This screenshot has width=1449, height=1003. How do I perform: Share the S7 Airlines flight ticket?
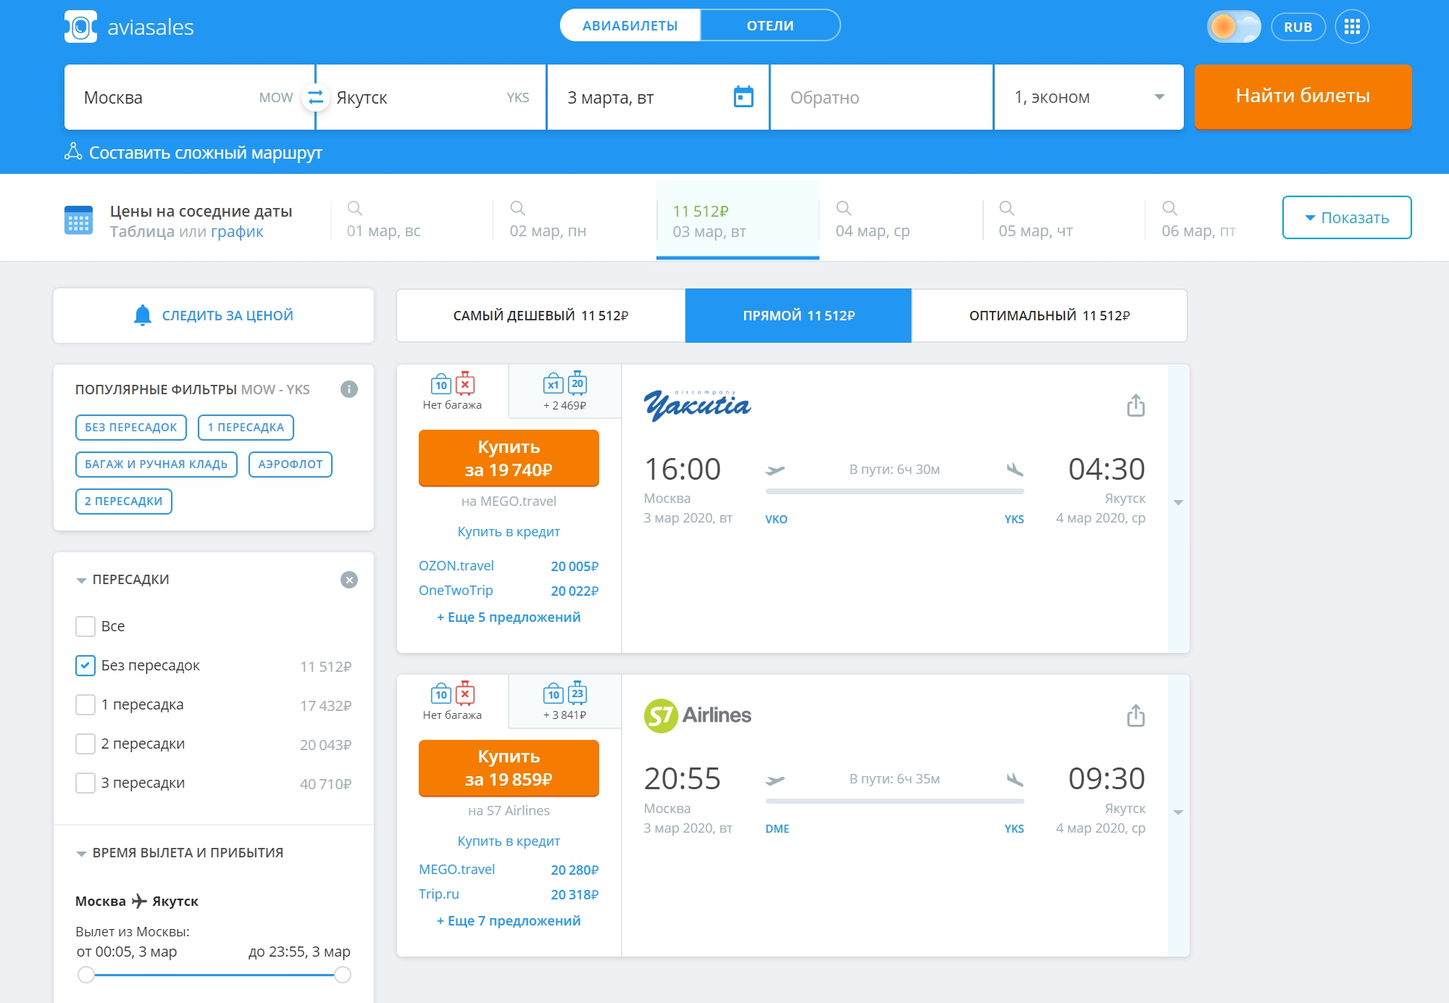pyautogui.click(x=1136, y=715)
